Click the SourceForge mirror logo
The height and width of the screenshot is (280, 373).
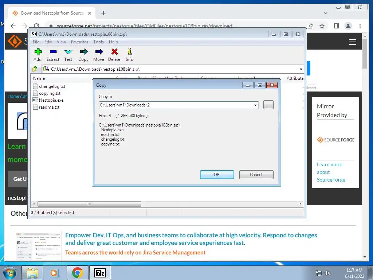(x=335, y=140)
